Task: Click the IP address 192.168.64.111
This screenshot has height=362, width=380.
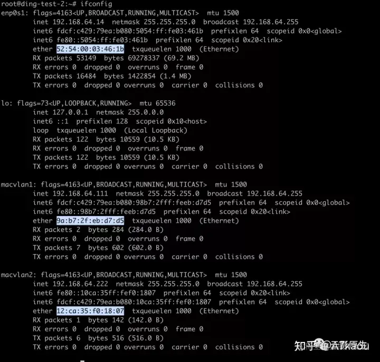Action: (x=80, y=193)
